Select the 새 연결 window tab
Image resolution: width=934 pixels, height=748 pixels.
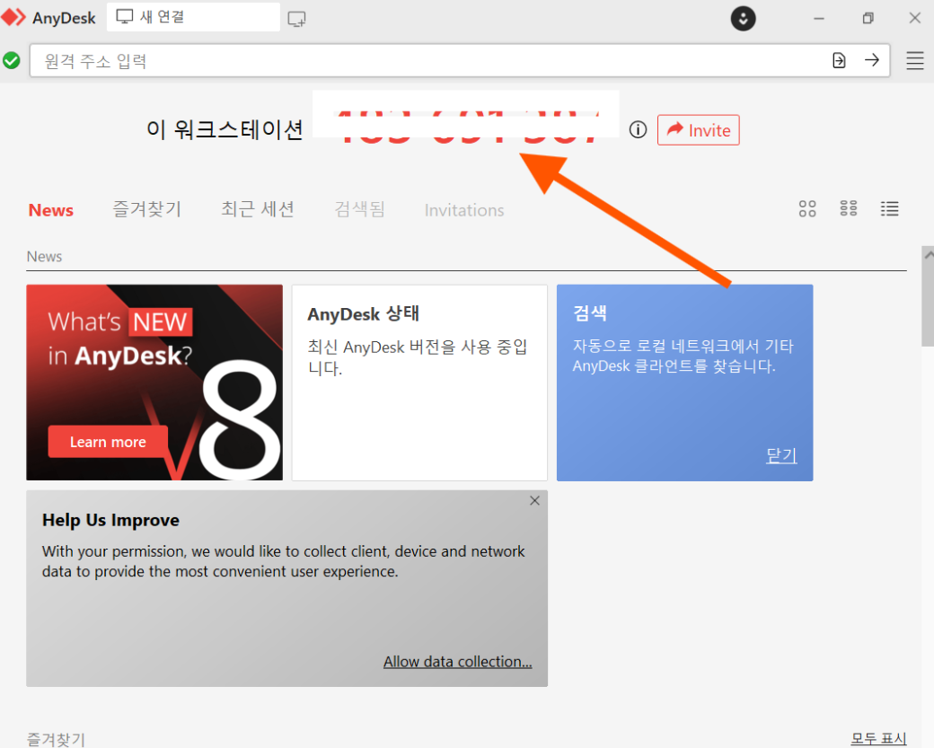pyautogui.click(x=193, y=17)
